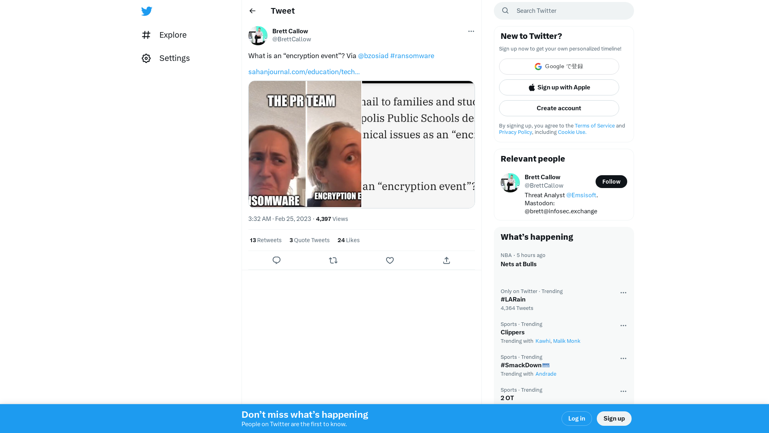This screenshot has width=769, height=433.
Task: Follow Brett Callow
Action: click(x=611, y=182)
